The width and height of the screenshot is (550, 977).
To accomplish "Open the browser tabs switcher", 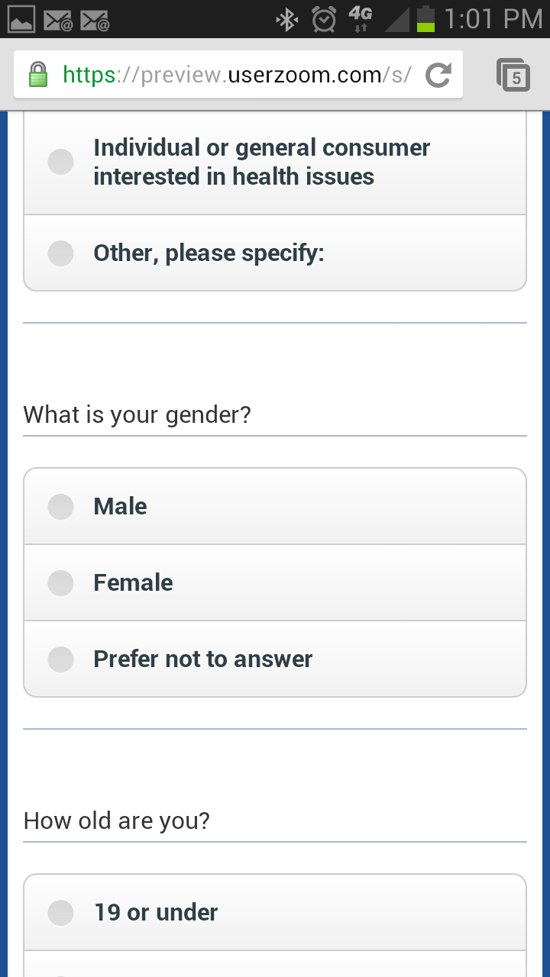I will tap(513, 75).
